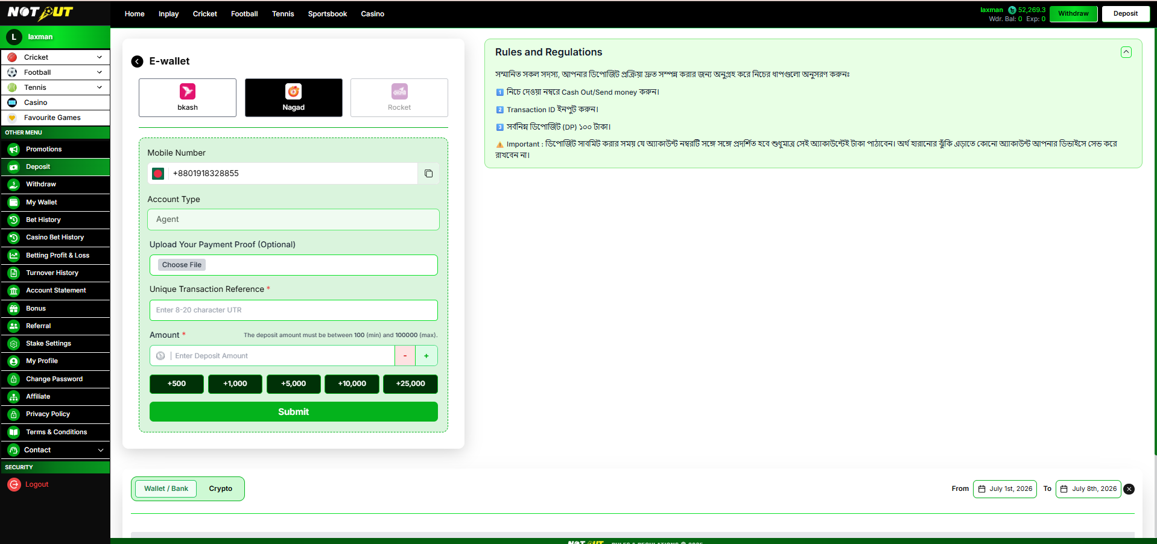The width and height of the screenshot is (1157, 544).
Task: Click the My Profile person icon
Action: (14, 361)
